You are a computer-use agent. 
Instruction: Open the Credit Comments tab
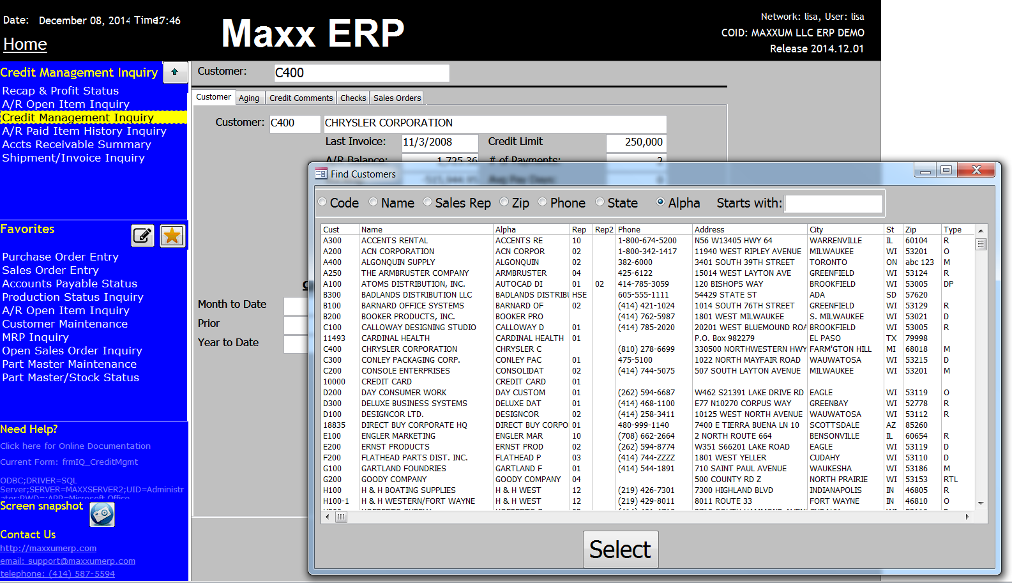(301, 98)
